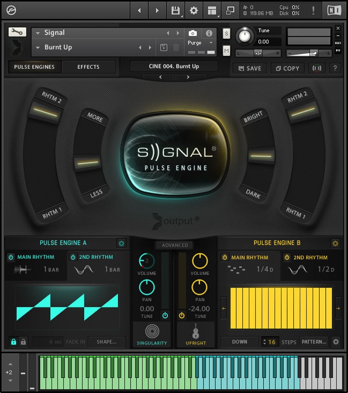The height and width of the screenshot is (393, 348).
Task: Click next instrument arrow in top toolbar
Action: (157, 11)
